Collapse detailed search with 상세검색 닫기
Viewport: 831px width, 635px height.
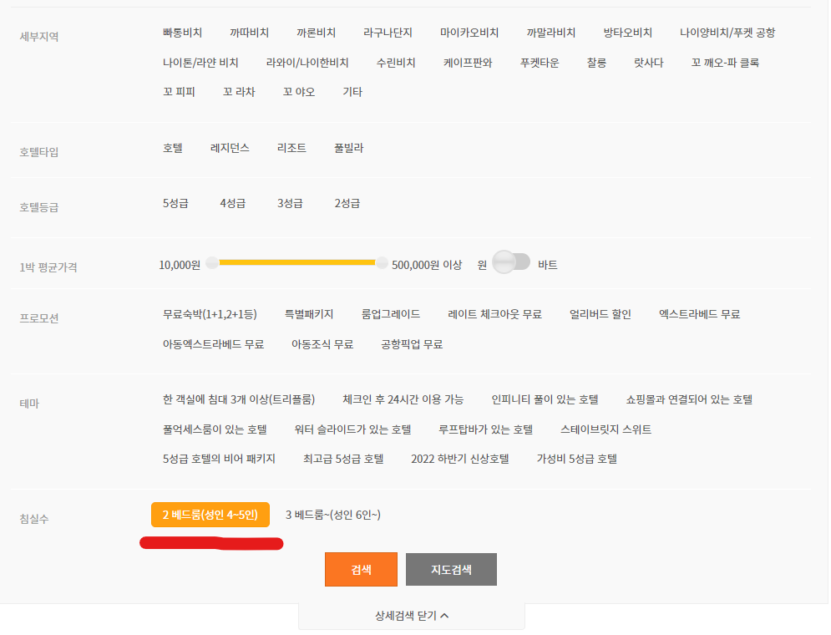tap(412, 616)
